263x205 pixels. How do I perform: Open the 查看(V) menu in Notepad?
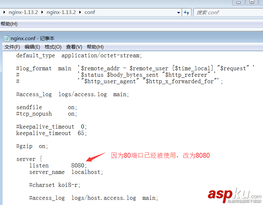[74, 47]
